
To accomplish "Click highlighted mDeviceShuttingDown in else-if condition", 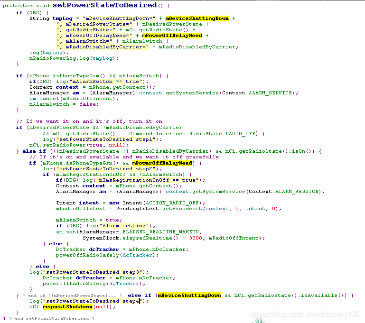I will [x=189, y=295].
